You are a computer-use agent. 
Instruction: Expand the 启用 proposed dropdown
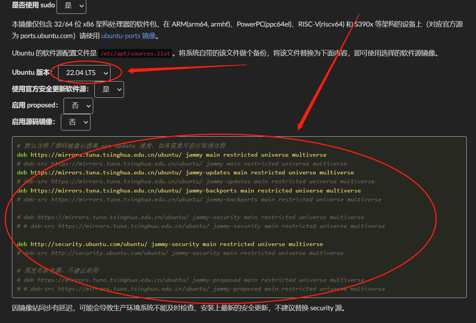pyautogui.click(x=78, y=106)
